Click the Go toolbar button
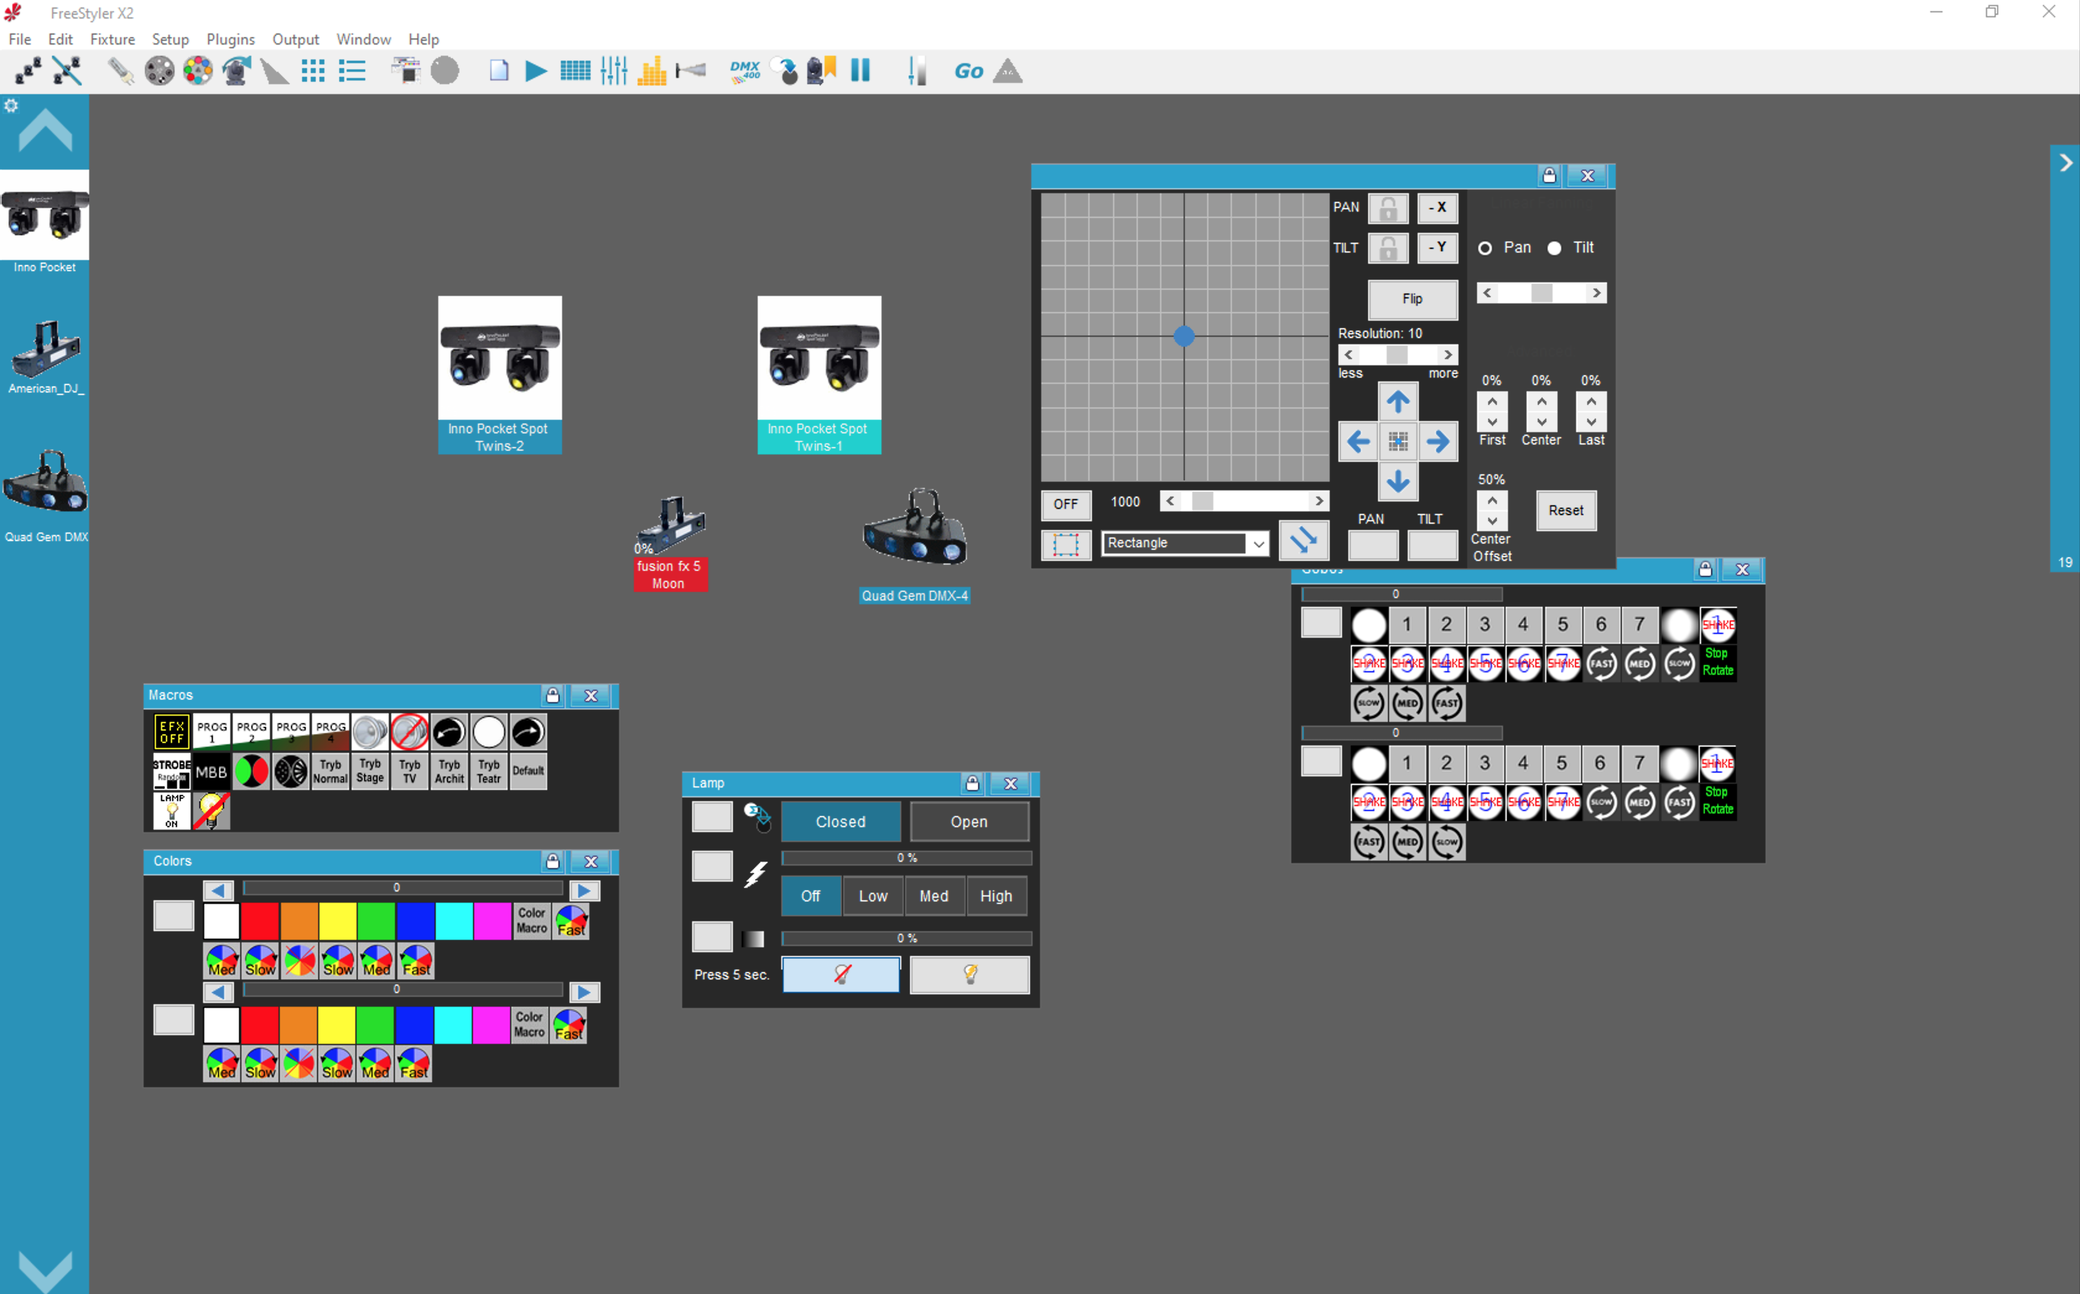Viewport: 2080px width, 1294px height. tap(968, 71)
